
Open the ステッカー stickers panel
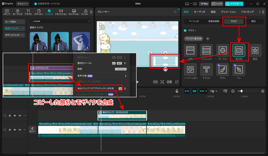click(39, 12)
